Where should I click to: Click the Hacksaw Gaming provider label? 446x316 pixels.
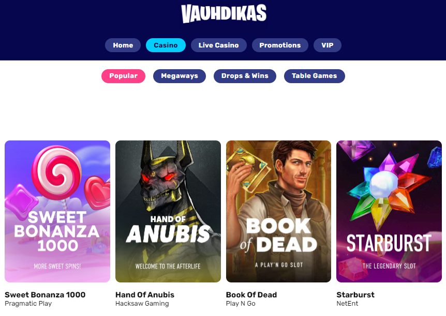[x=142, y=304]
